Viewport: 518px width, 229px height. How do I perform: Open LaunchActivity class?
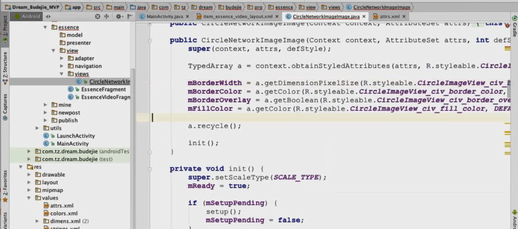pyautogui.click(x=69, y=136)
